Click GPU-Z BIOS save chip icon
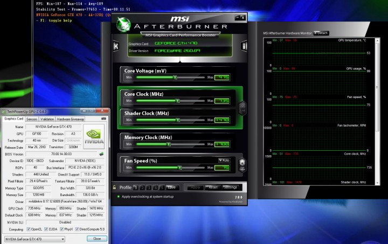Screen dimensions: 388x244 click(x=101, y=154)
